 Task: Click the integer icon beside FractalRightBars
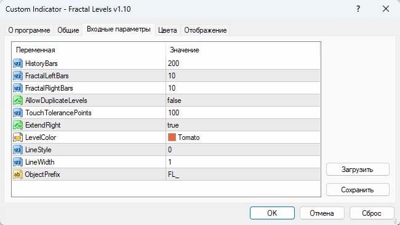tap(18, 88)
